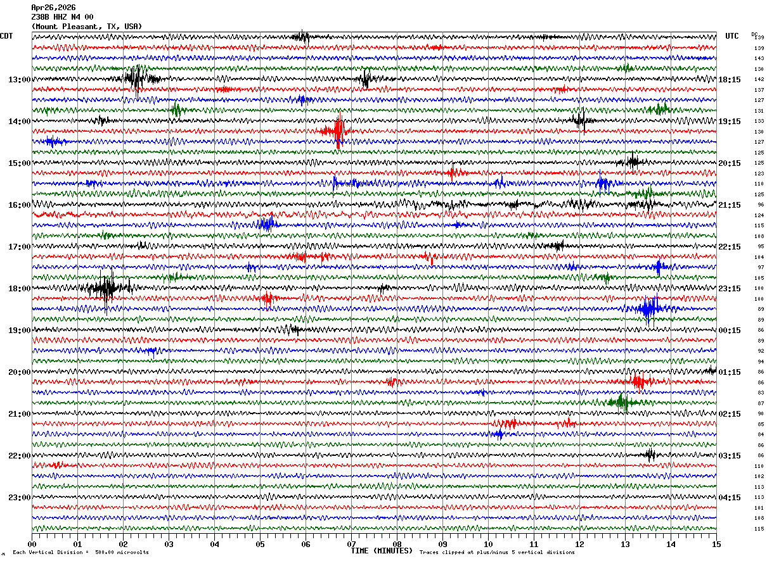This screenshot has height=561, width=767.
Task: Click the 19:15 UTC row label
Action: click(729, 122)
